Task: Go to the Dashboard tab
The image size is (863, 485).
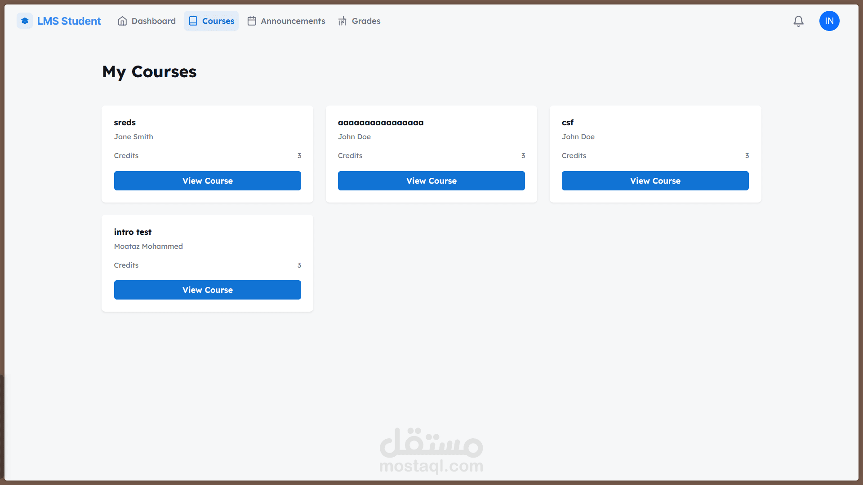Action: point(153,21)
